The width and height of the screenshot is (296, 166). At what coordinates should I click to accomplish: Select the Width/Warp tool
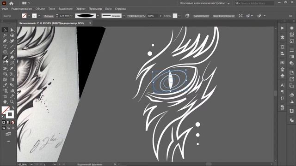point(5,69)
